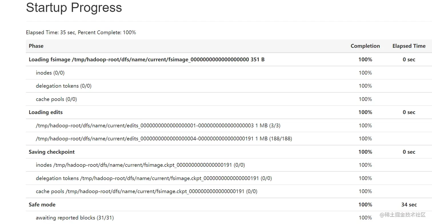432x224 pixels.
Task: Click the edits file entry showing (188/188)
Action: 164,139
